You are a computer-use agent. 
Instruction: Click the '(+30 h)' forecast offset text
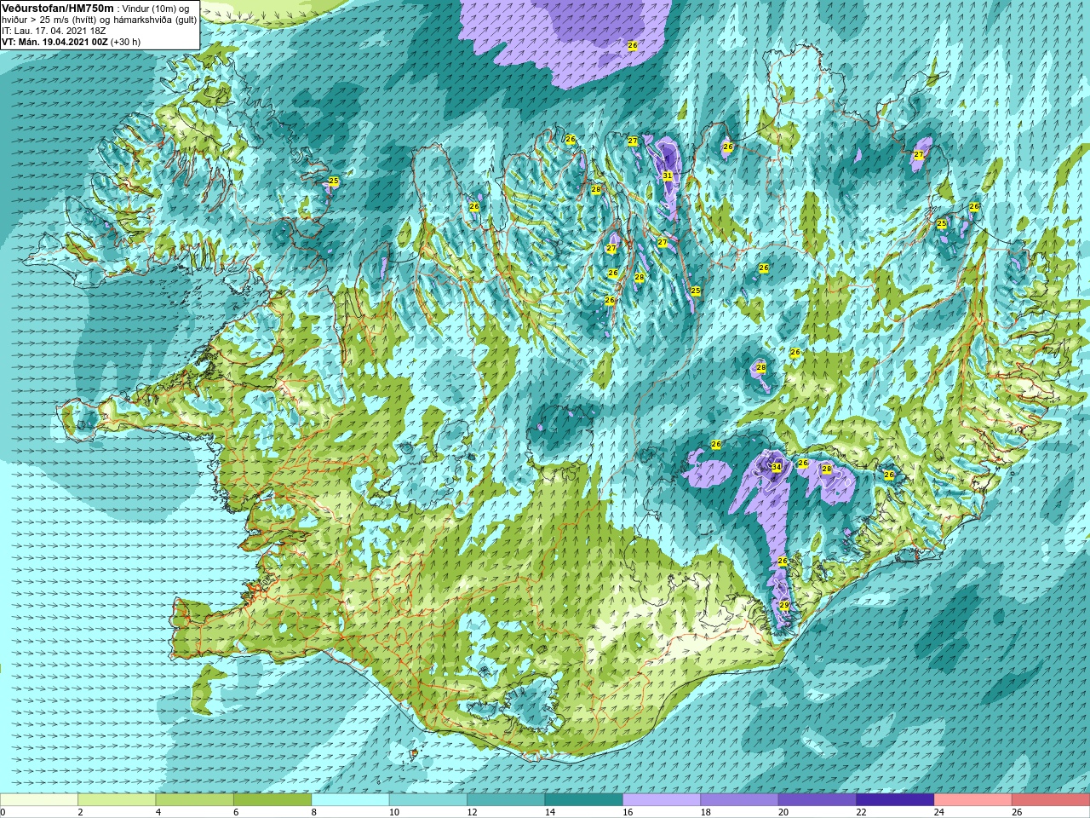point(126,42)
